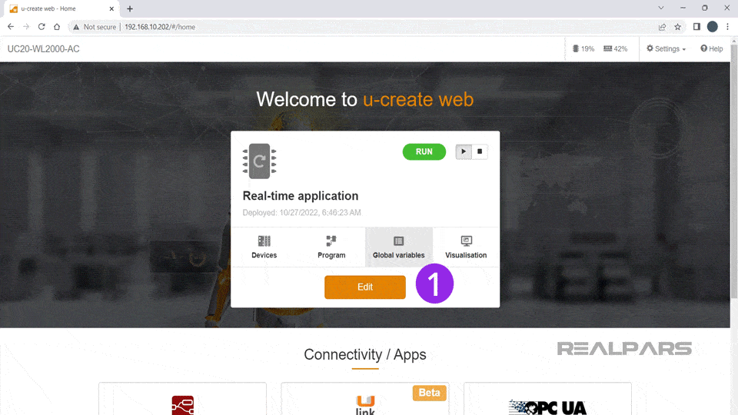Click the real-time application chip icon
The height and width of the screenshot is (415, 738).
(259, 161)
